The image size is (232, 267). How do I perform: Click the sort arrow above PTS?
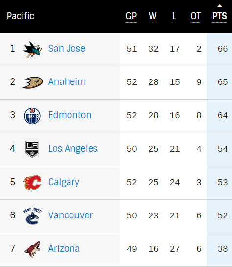point(220,6)
